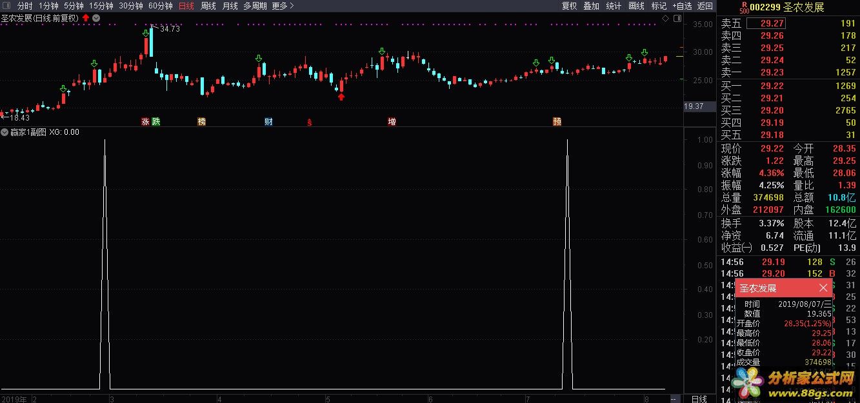Click the layout panel icon left of 分时
The image size is (860, 403).
point(6,6)
